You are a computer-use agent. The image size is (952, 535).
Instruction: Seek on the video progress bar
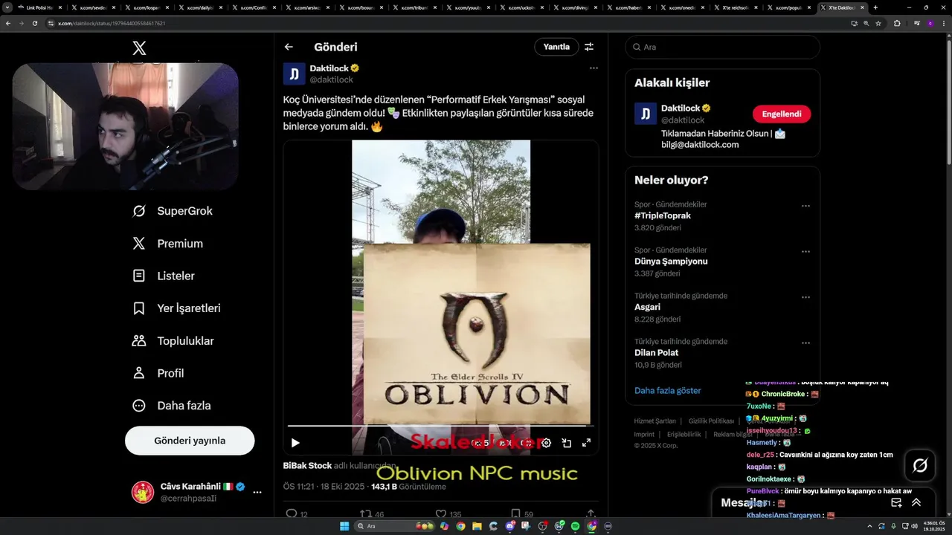(x=440, y=426)
